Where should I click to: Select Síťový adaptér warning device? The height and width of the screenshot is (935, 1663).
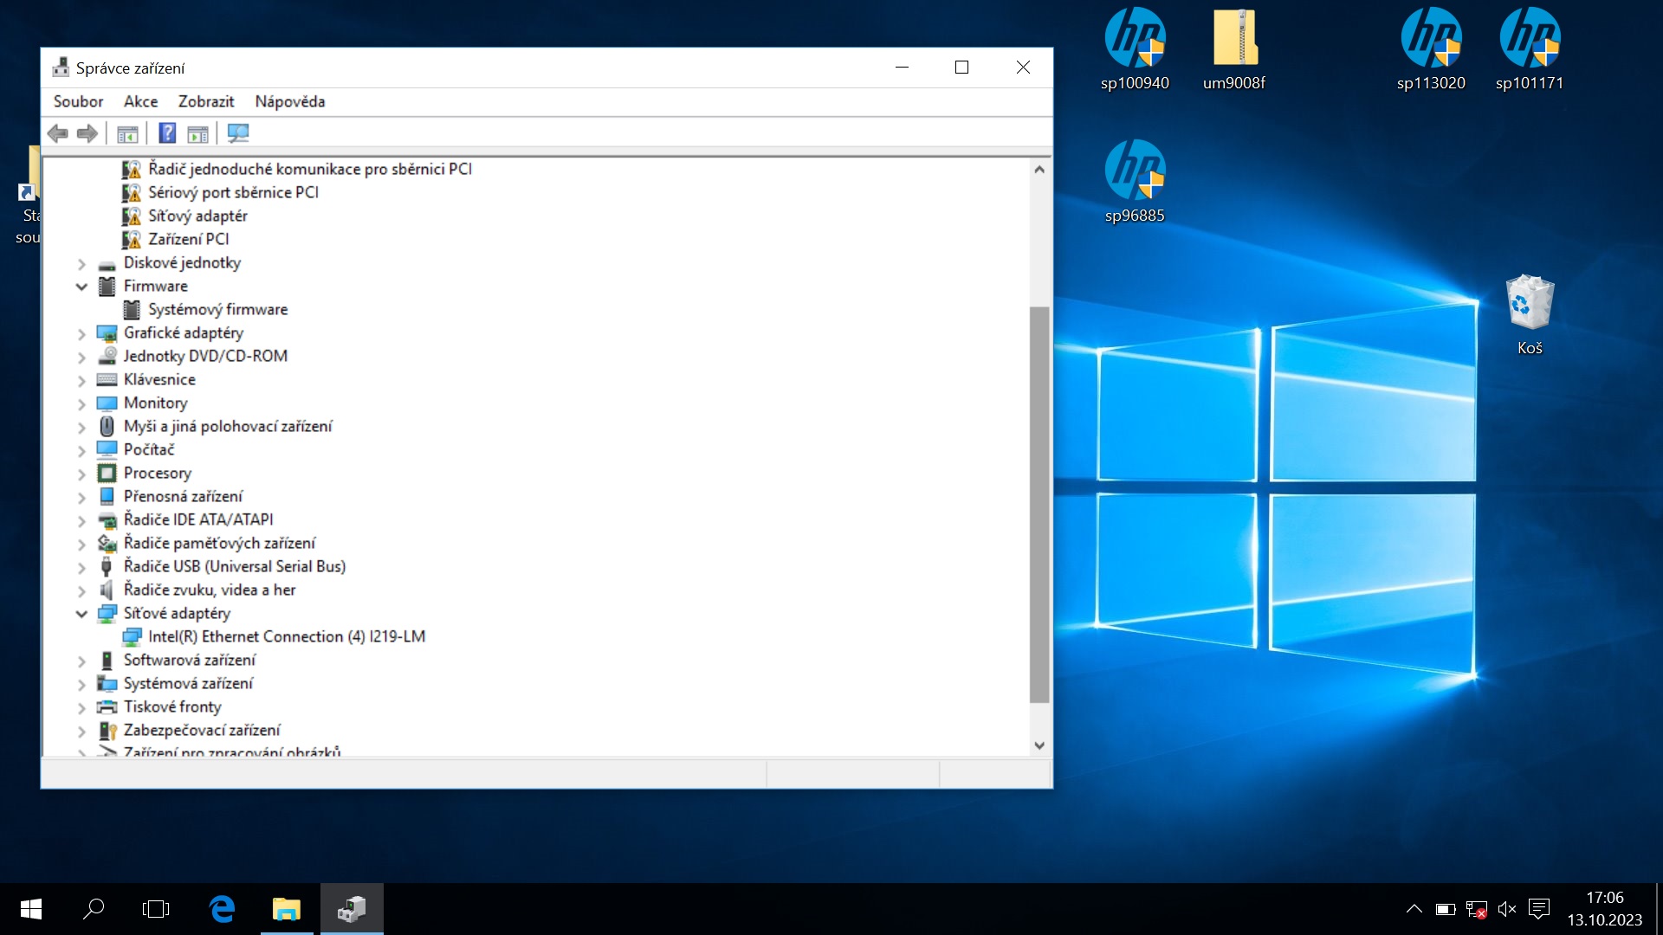tap(197, 216)
